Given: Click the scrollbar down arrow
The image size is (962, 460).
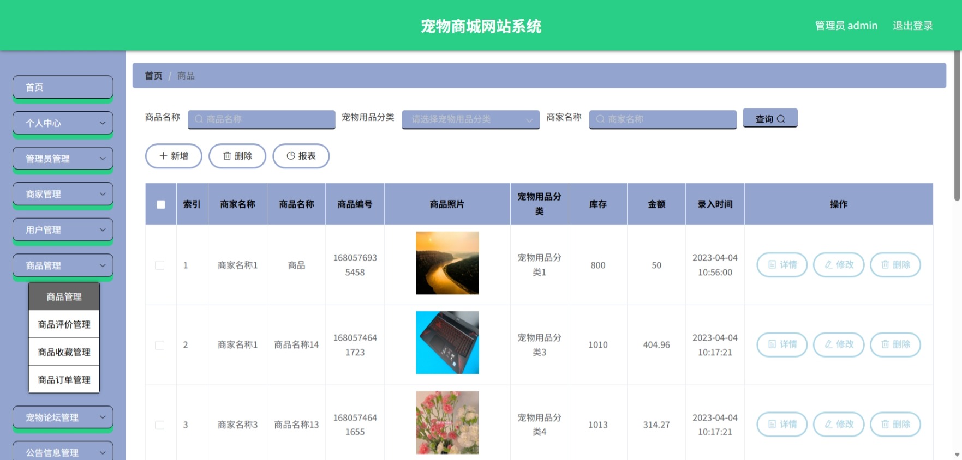Looking at the screenshot, I should click(957, 455).
